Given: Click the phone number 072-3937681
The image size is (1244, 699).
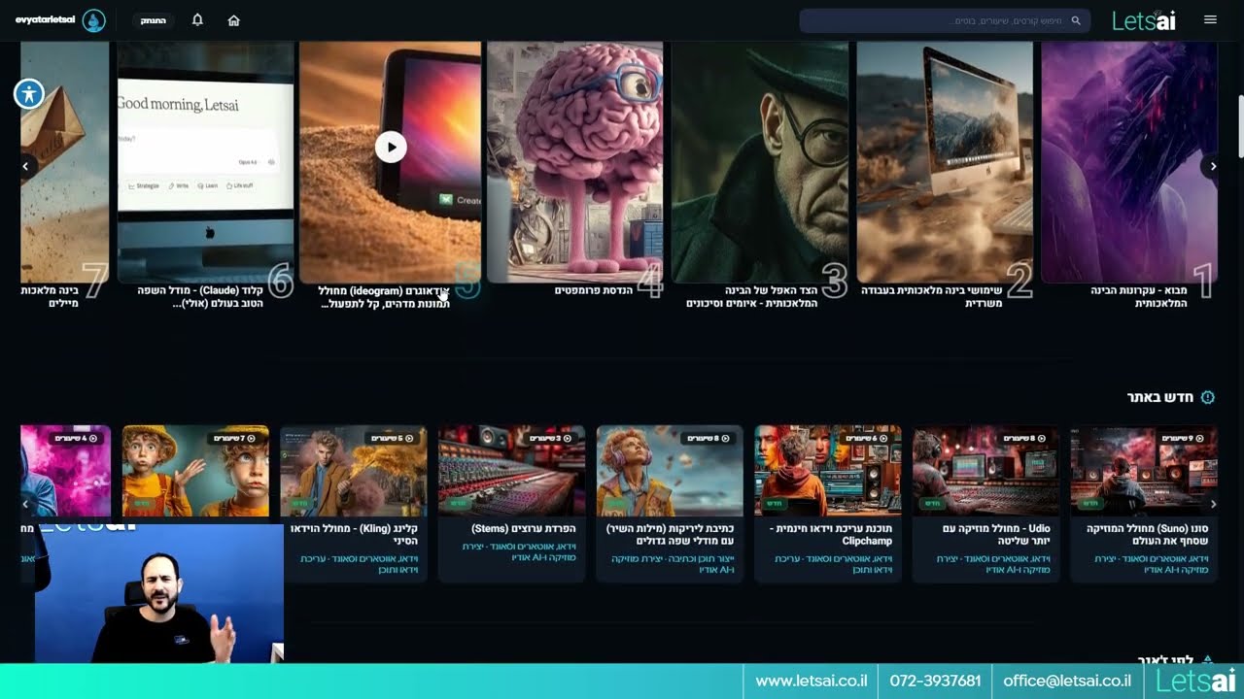Looking at the screenshot, I should pyautogui.click(x=935, y=682).
